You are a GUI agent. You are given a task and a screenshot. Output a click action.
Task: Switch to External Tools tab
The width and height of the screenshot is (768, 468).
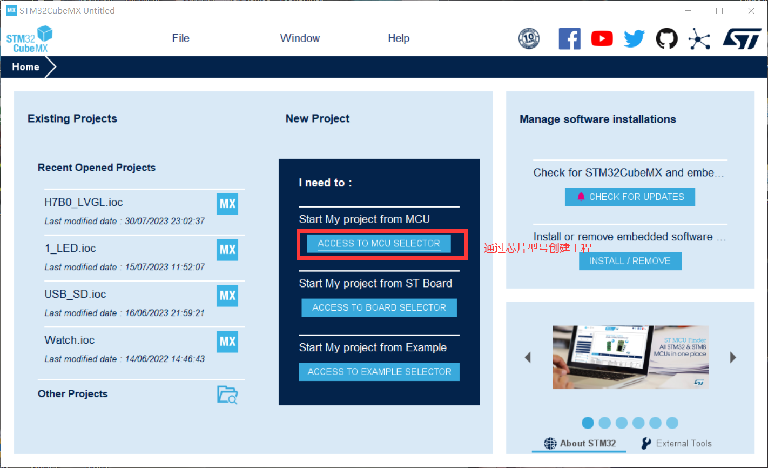point(676,443)
